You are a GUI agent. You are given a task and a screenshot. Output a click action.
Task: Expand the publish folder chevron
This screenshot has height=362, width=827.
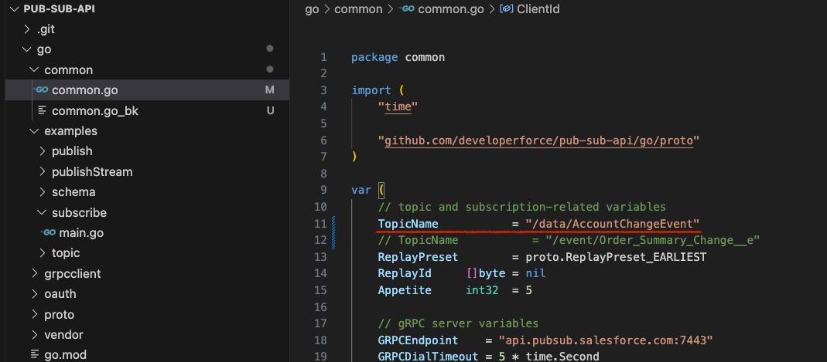[x=43, y=151]
